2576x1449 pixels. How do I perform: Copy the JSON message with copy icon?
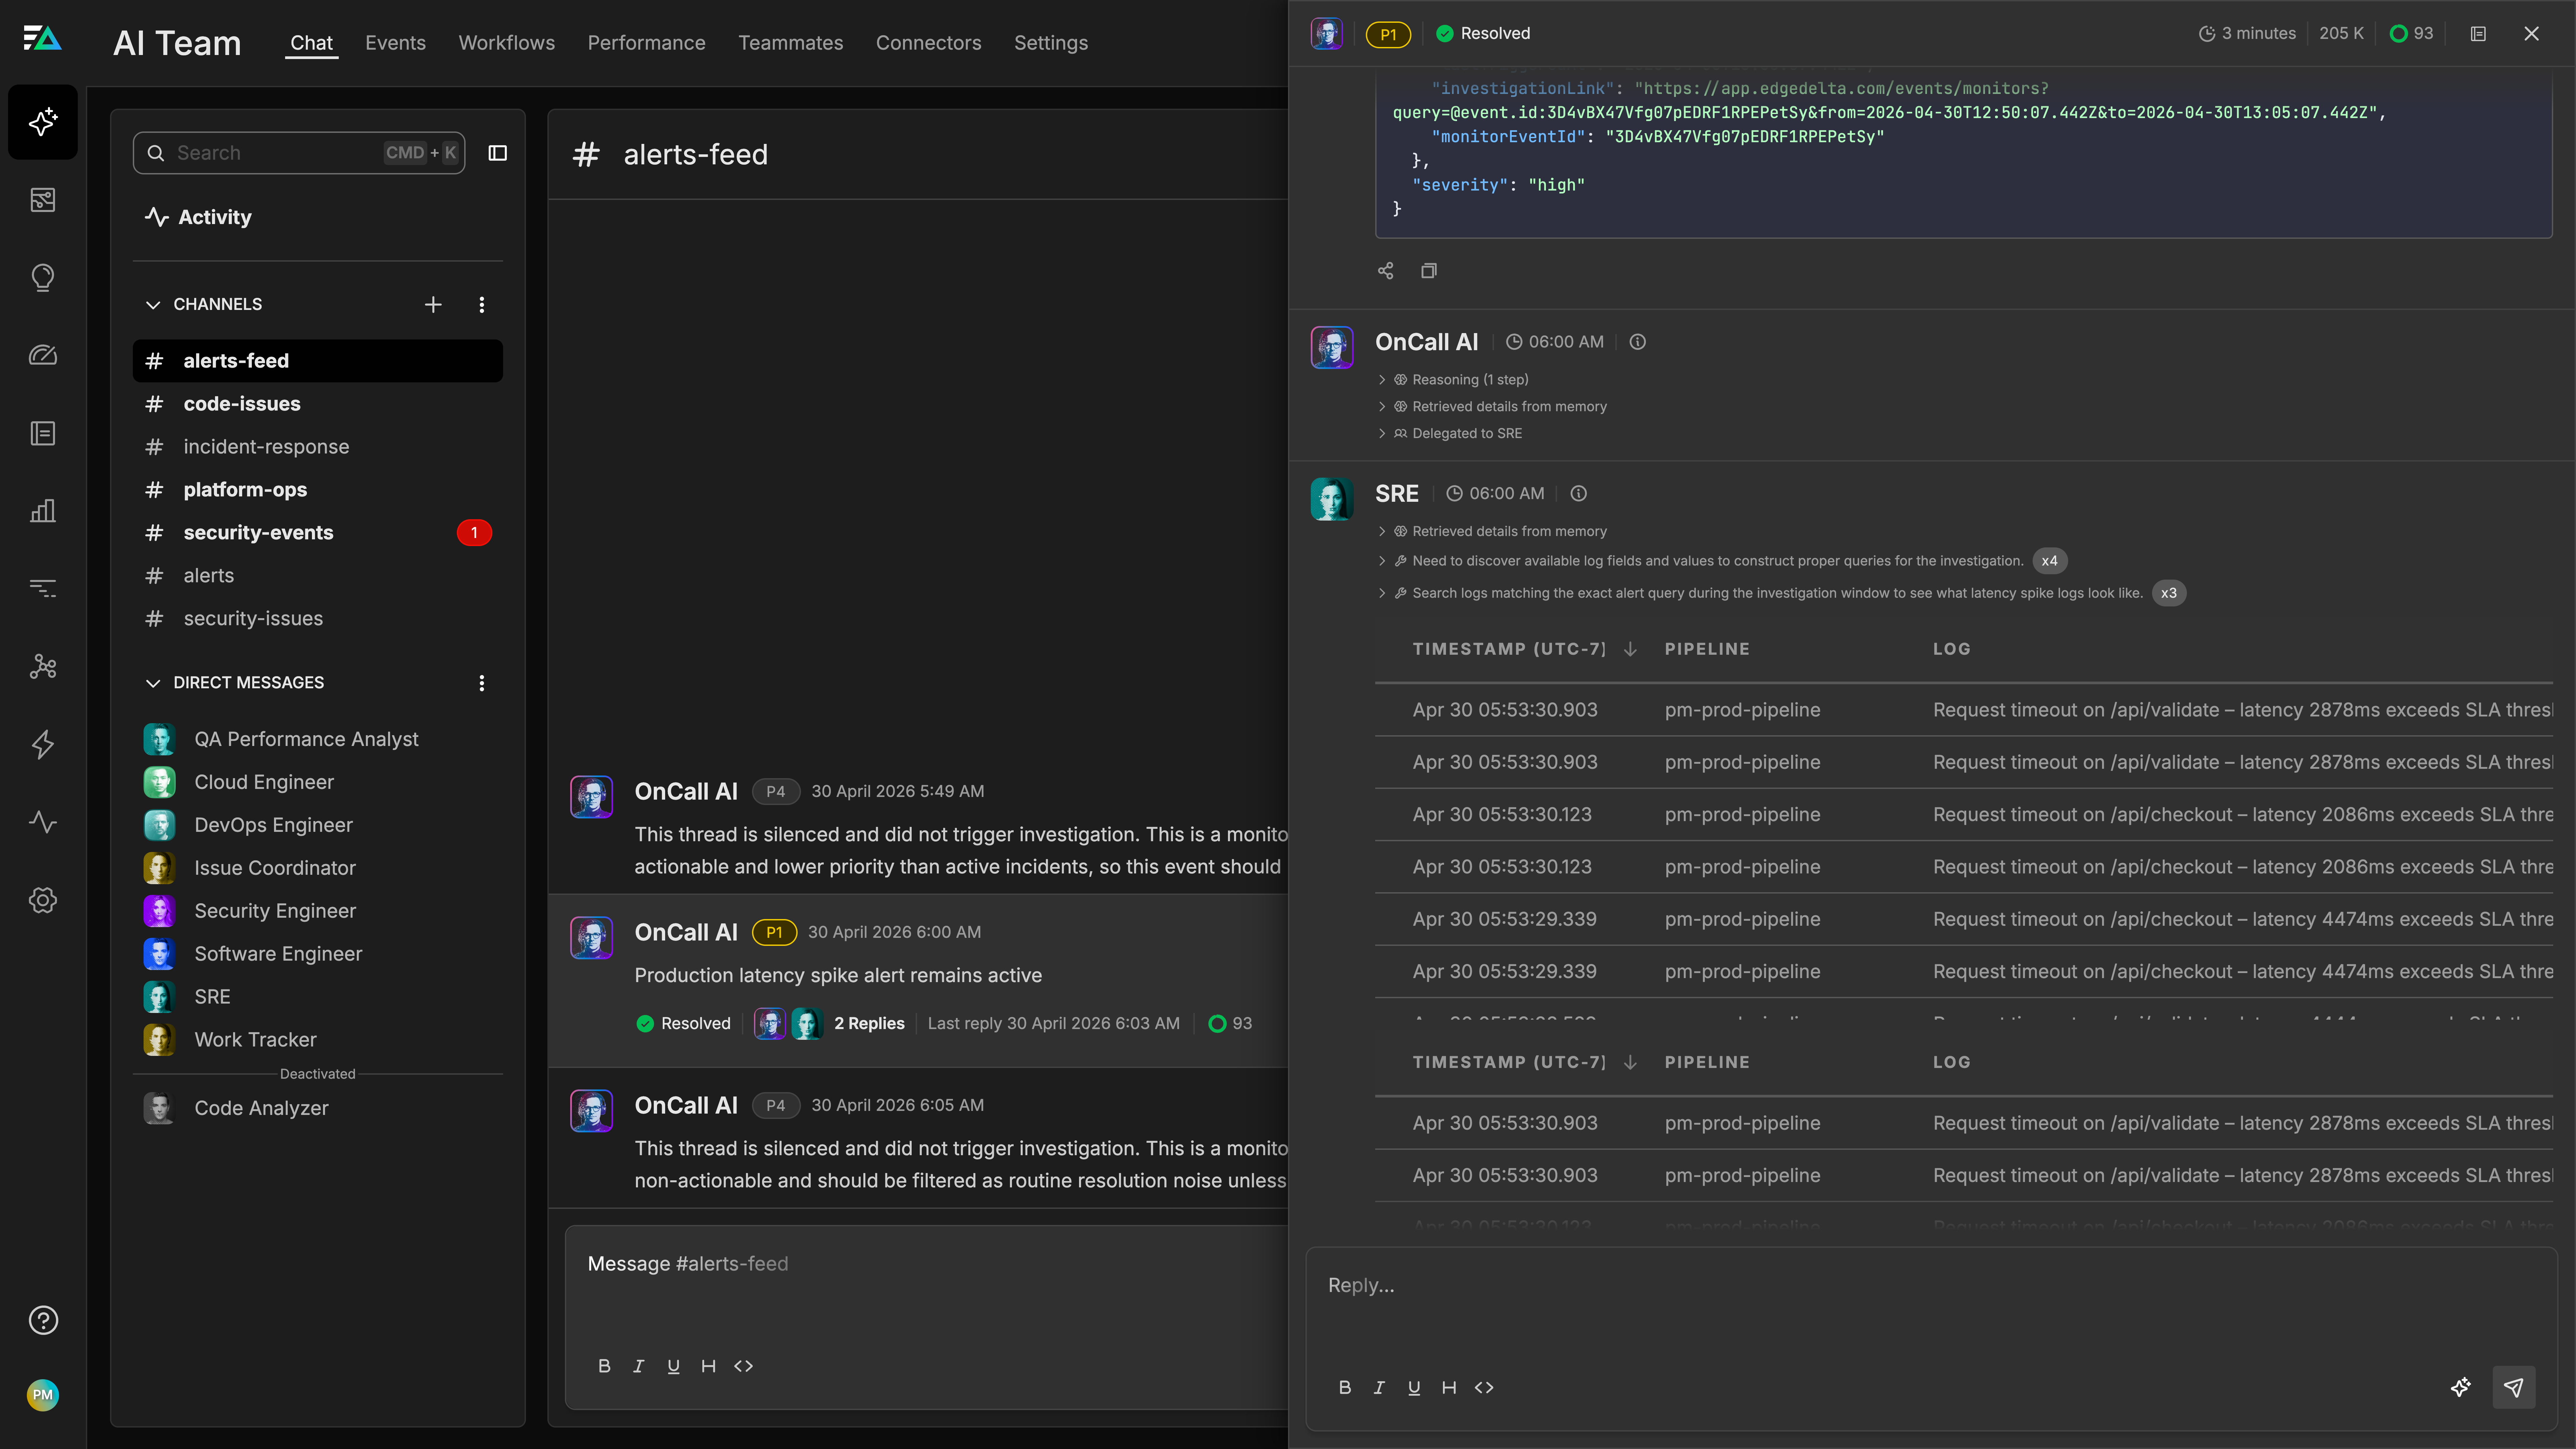[x=1429, y=271]
